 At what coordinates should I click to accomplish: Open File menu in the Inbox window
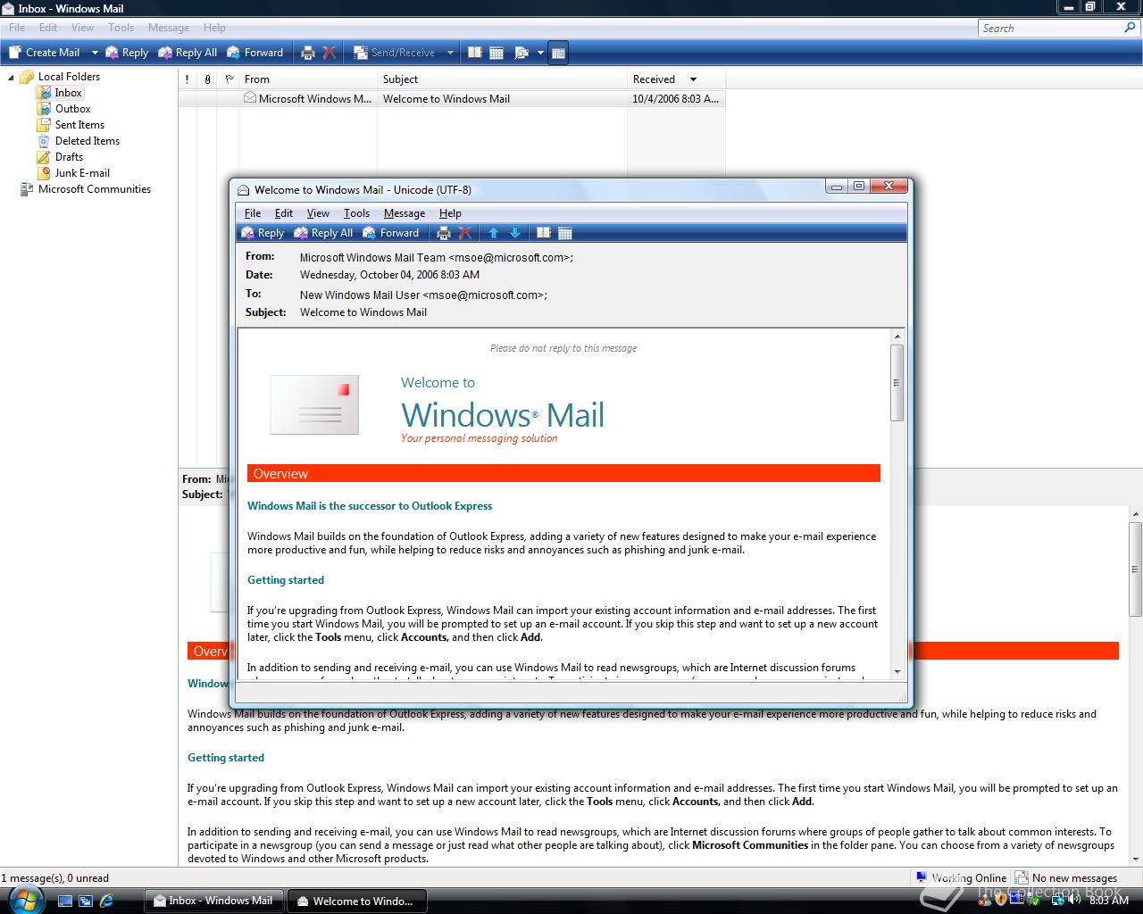[17, 28]
